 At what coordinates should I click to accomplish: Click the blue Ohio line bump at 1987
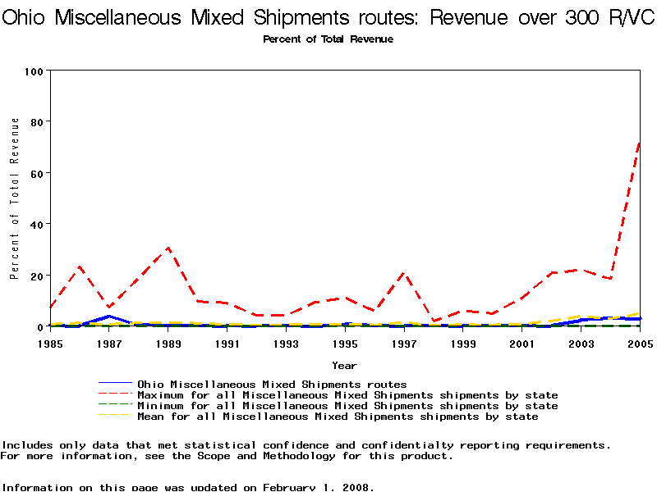tap(109, 317)
